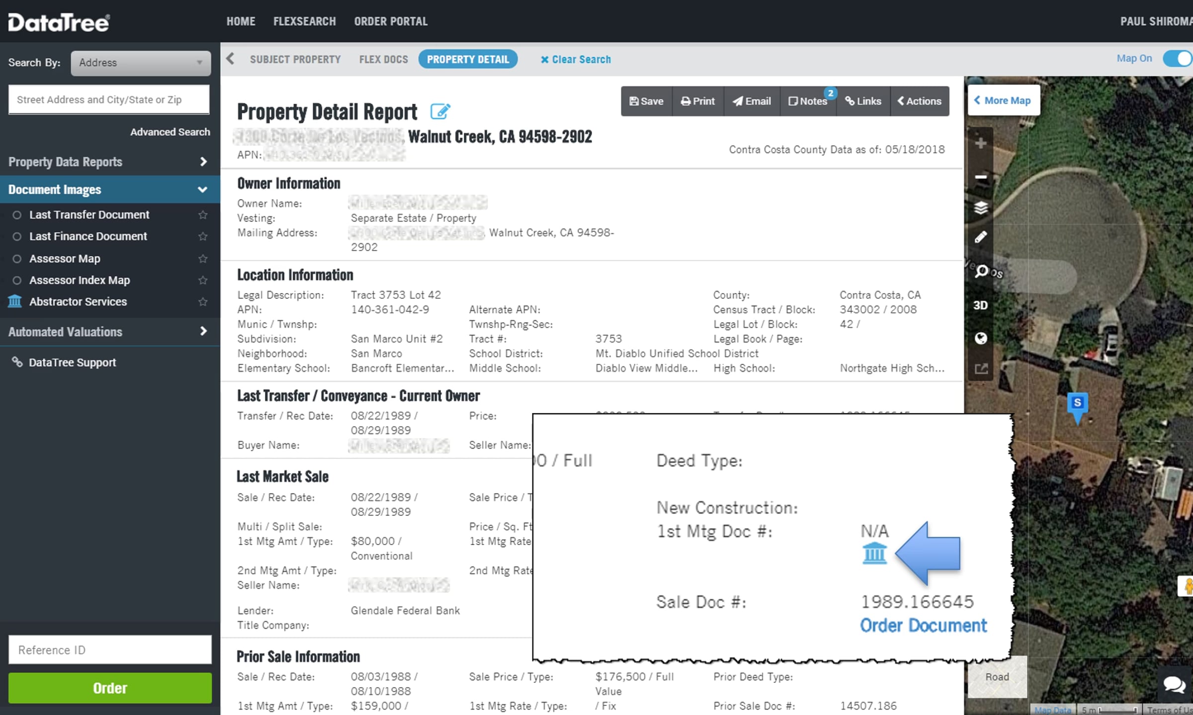
Task: Expand the More Map panel
Action: tap(1003, 100)
